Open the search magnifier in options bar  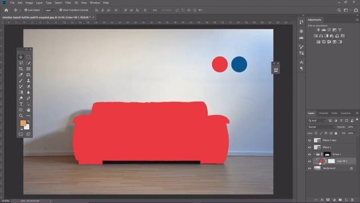point(339,10)
